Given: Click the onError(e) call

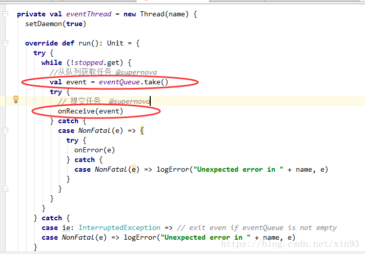Looking at the screenshot, I should pos(94,150).
